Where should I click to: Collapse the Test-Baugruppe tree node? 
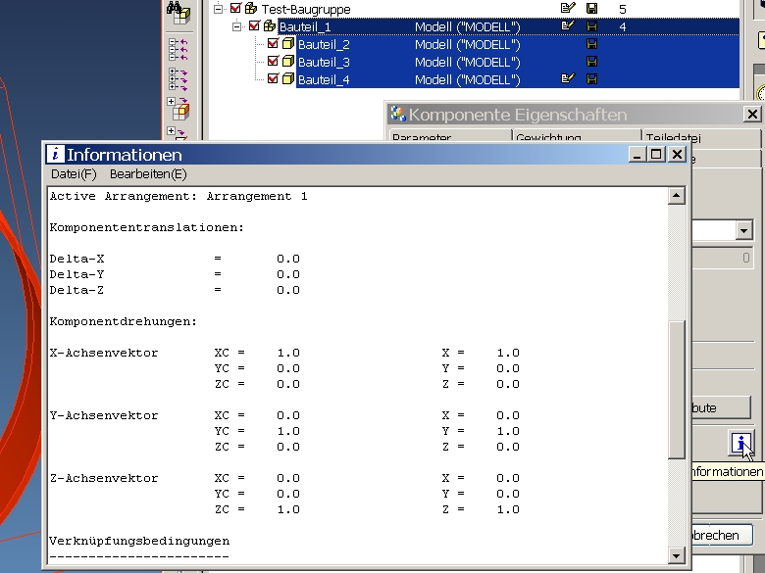point(218,9)
